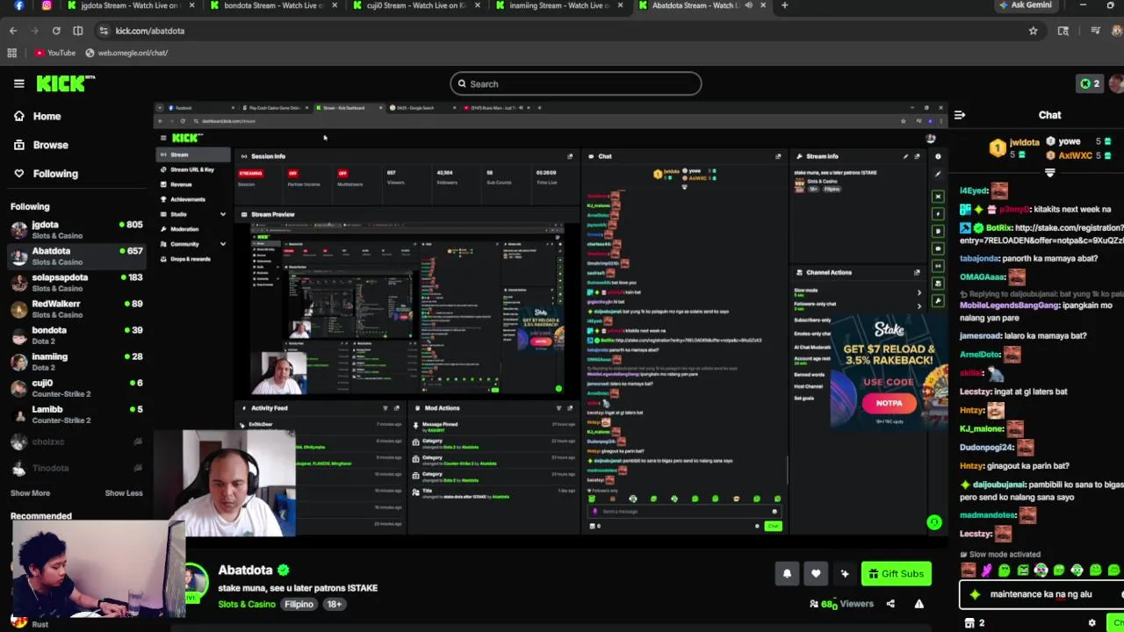Open Abatdota channel avatar
This screenshot has height=632, width=1124.
coord(195,583)
